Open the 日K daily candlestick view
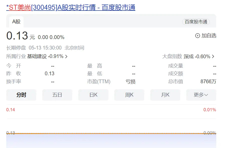230x148 pixels. 93,95
